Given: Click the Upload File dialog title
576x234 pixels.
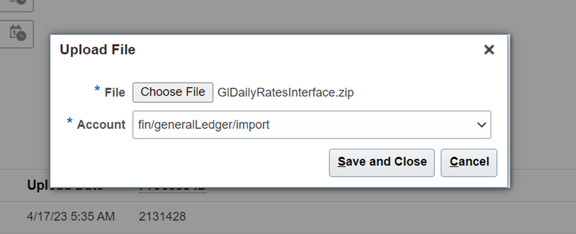Looking at the screenshot, I should (x=97, y=50).
